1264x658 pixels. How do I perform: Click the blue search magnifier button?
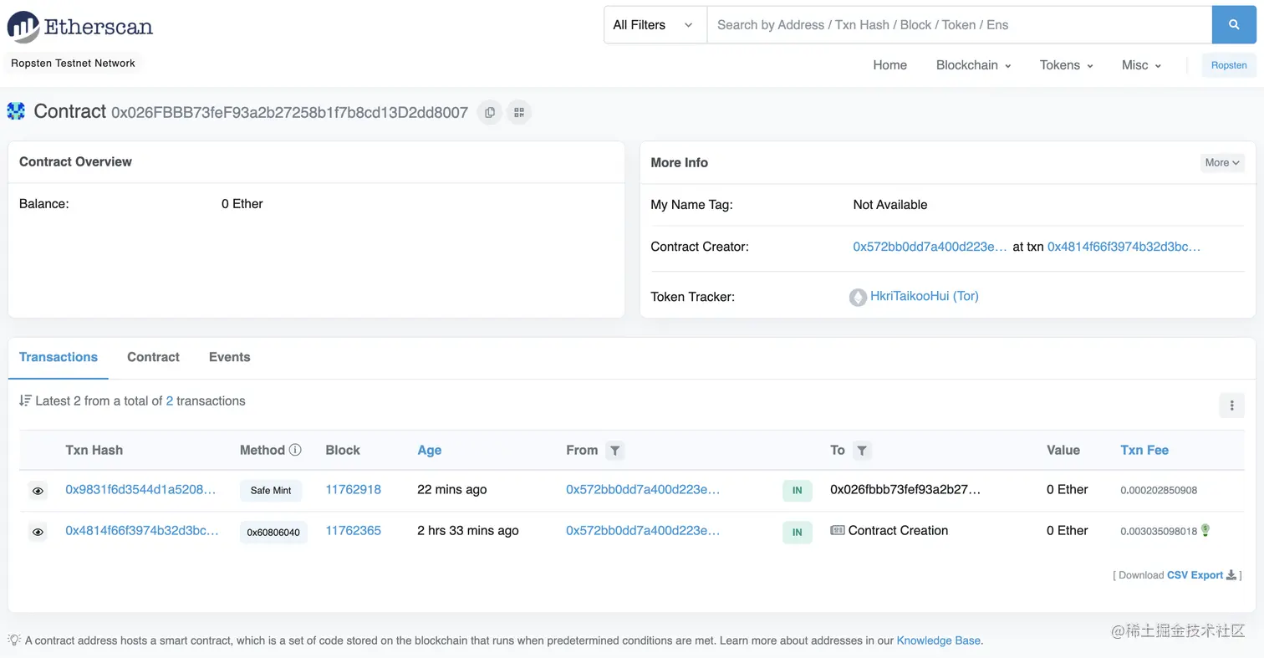pos(1234,25)
